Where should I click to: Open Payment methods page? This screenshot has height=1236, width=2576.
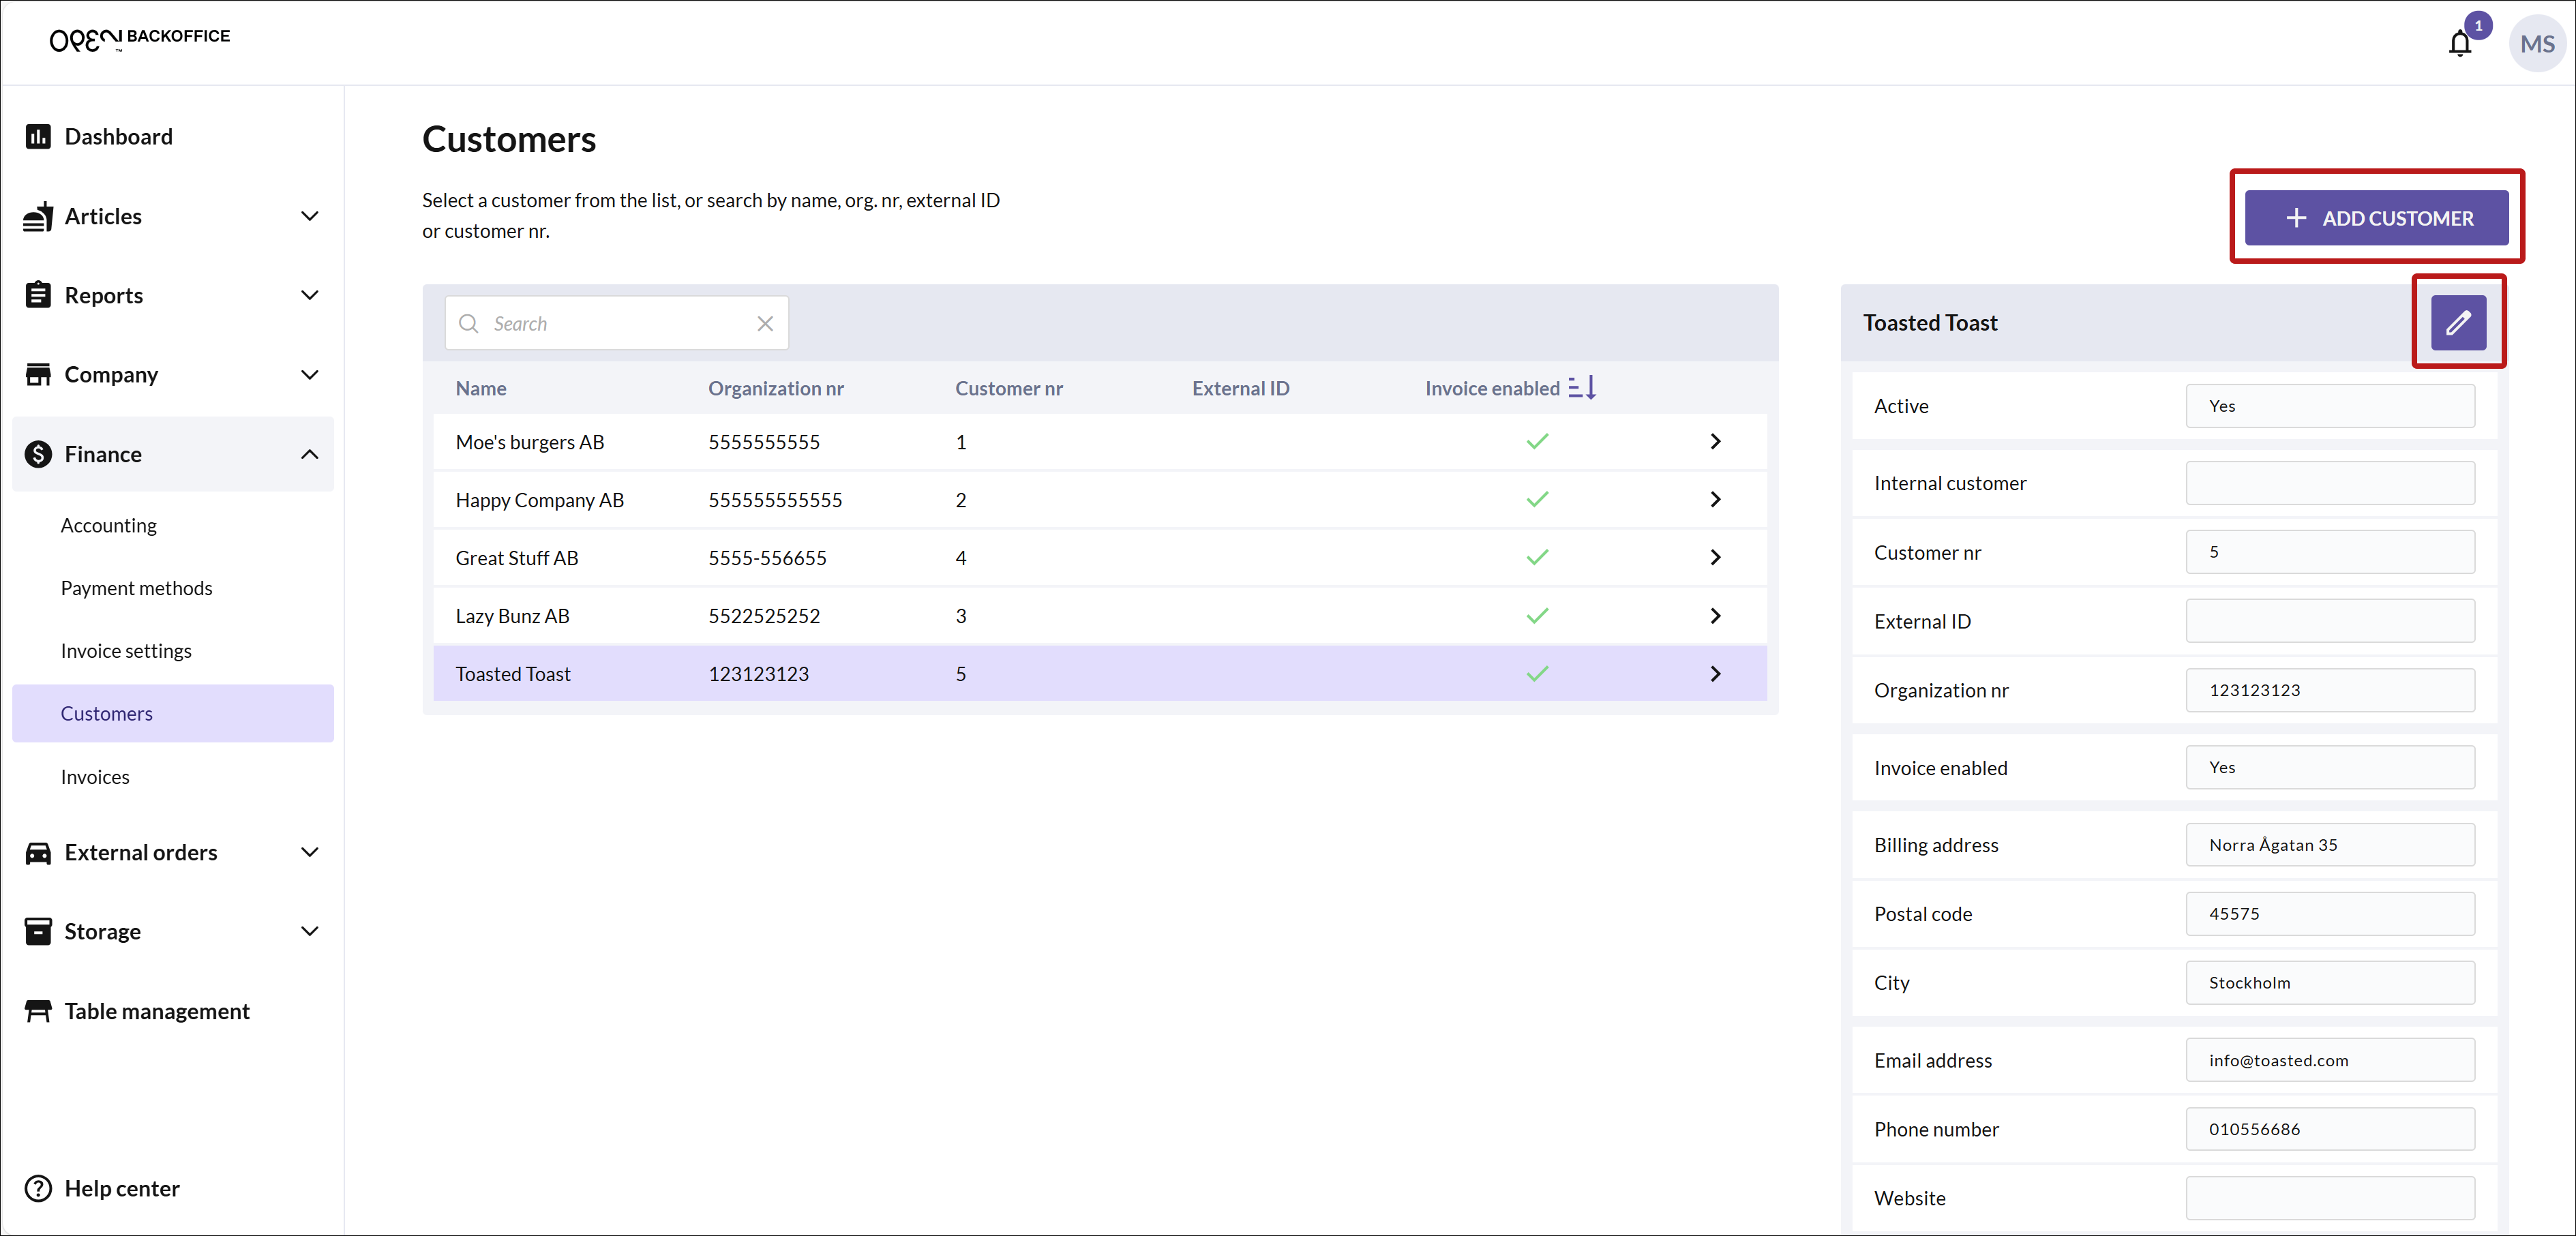pyautogui.click(x=136, y=588)
